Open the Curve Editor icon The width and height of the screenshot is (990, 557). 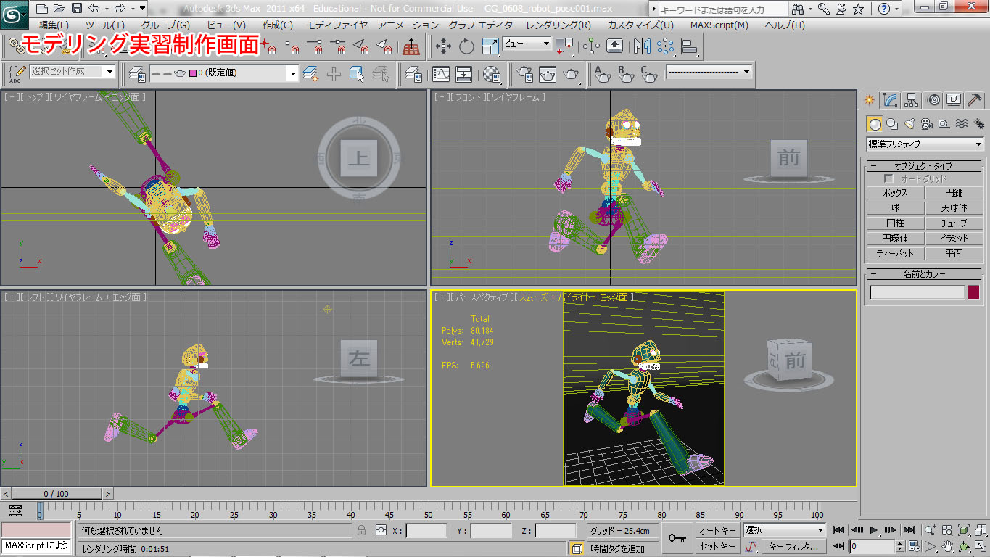(440, 74)
